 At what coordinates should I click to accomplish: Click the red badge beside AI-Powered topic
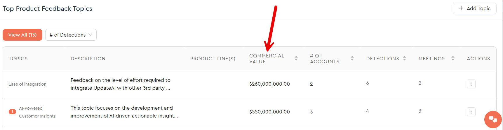pos(12,112)
